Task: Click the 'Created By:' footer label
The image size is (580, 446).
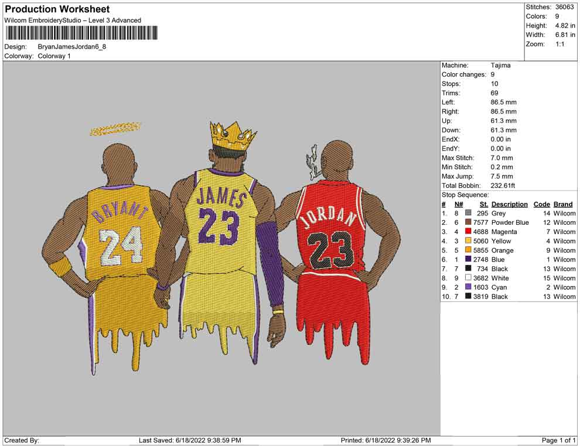Action: pos(22,441)
